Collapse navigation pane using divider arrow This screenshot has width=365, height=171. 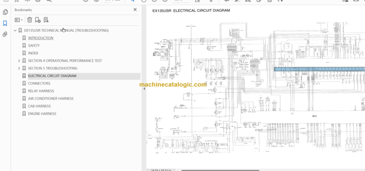point(144,89)
